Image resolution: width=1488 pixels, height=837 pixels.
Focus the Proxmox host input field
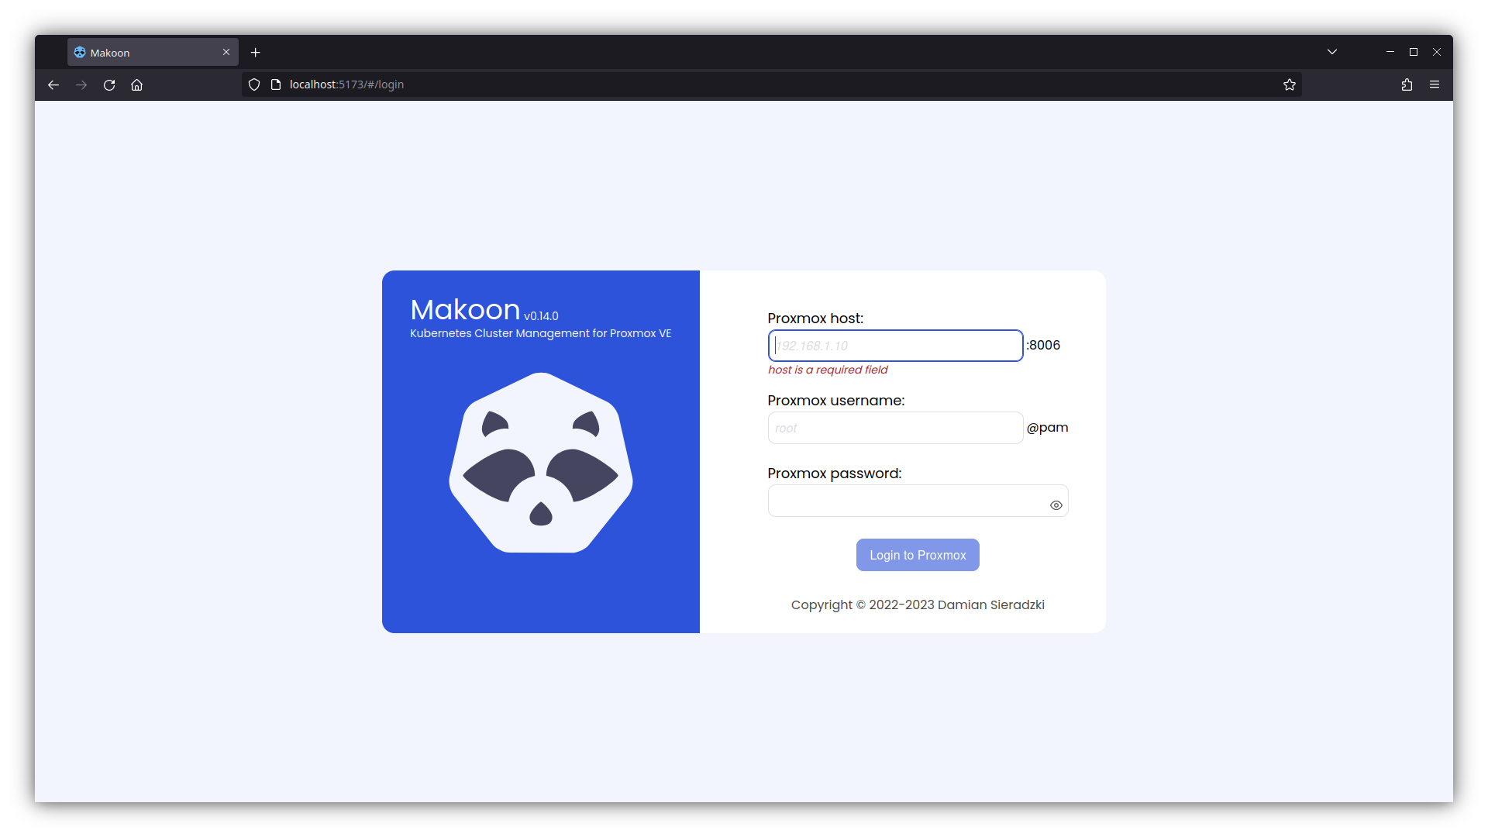point(895,346)
